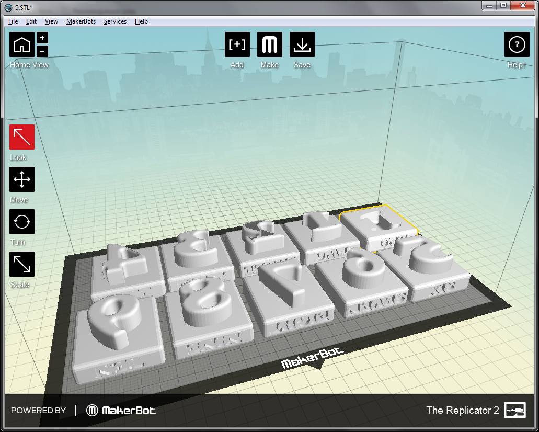Open the Help! icon

(517, 44)
